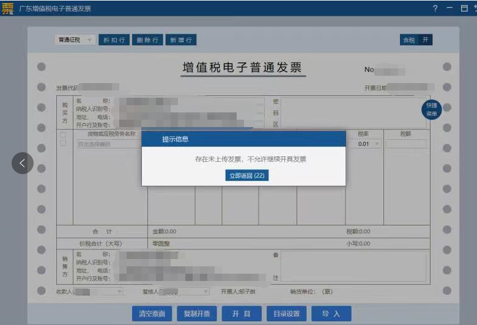Click the 税额:0.00 total text
Screen dimensions: 477x325
(358, 232)
